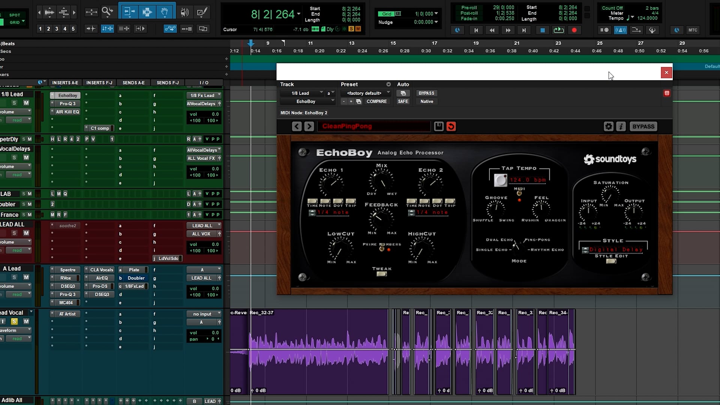Click the COMPARE button

coord(377,101)
